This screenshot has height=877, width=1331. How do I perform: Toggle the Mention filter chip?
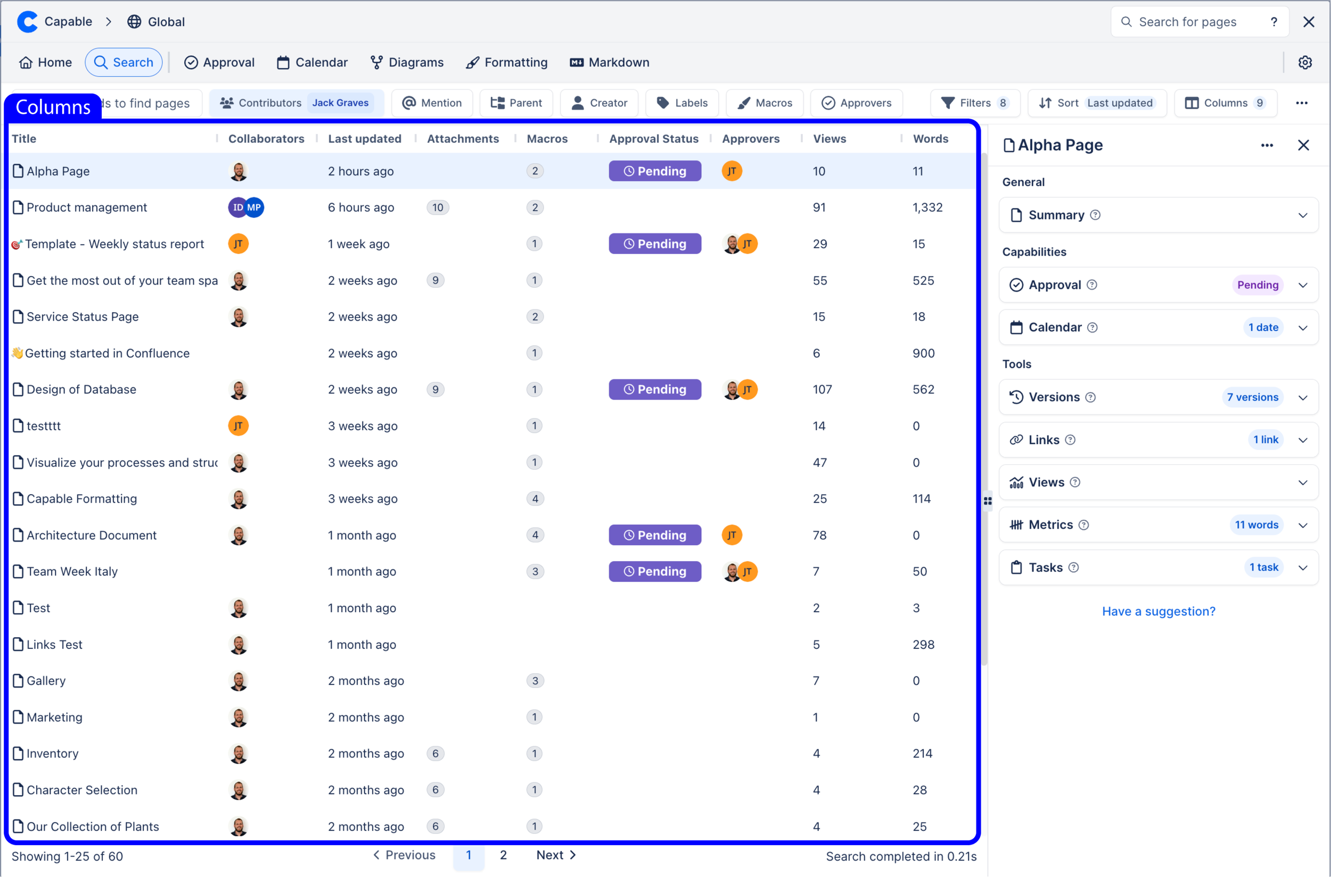432,103
